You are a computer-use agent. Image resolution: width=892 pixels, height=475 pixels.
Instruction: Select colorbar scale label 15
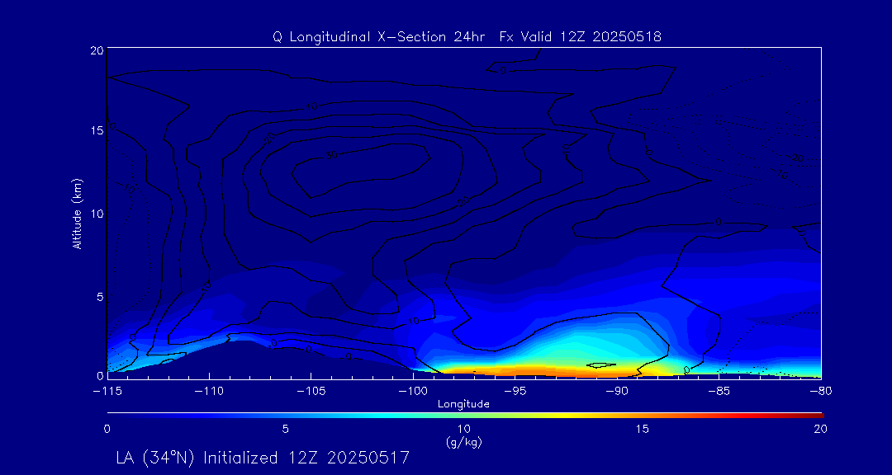(643, 430)
